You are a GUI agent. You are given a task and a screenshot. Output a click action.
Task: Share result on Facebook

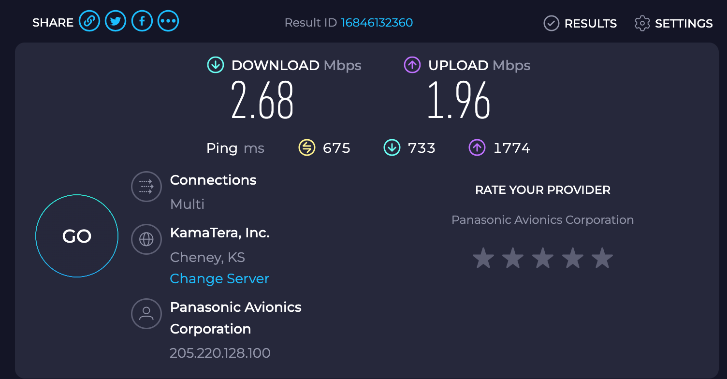pos(142,21)
